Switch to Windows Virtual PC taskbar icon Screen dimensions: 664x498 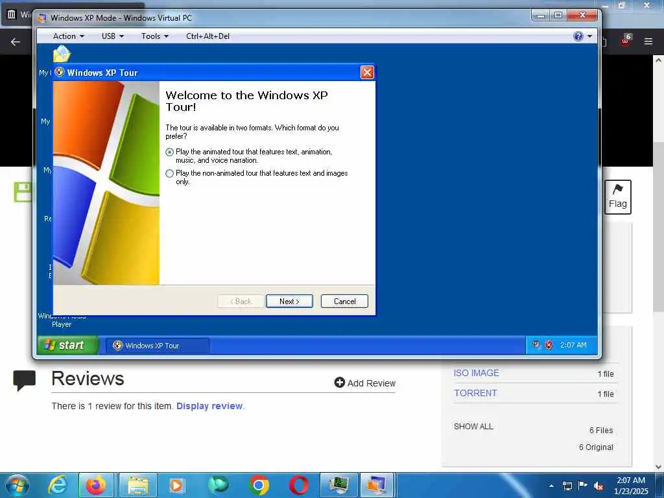point(377,485)
